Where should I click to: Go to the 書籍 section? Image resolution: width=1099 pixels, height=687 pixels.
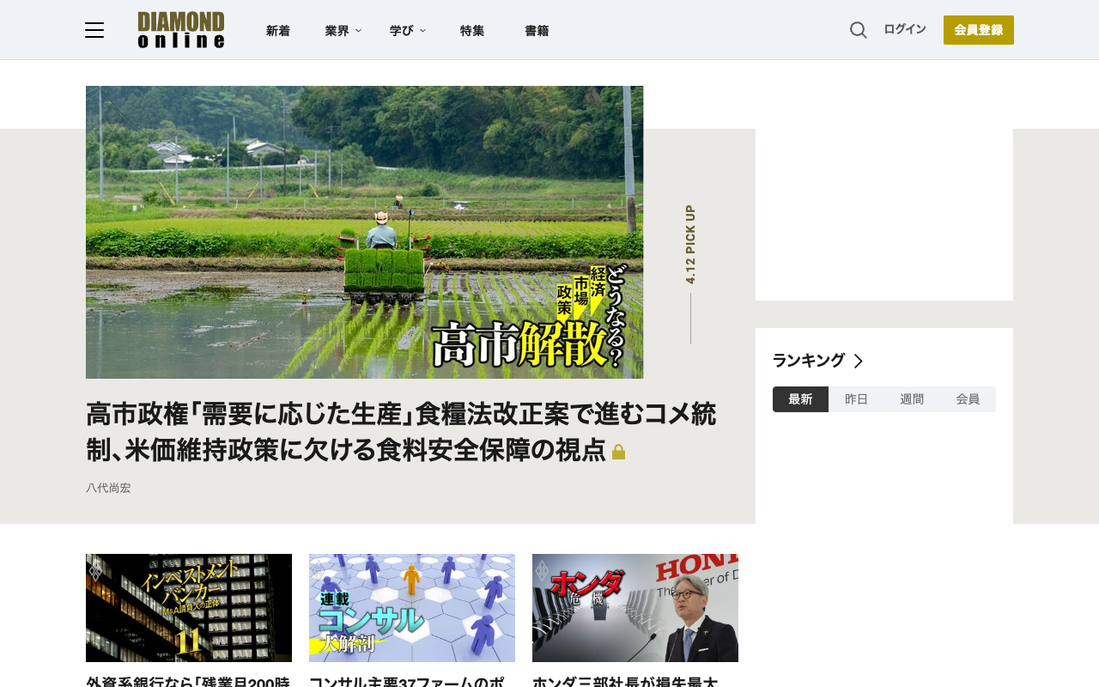click(537, 31)
